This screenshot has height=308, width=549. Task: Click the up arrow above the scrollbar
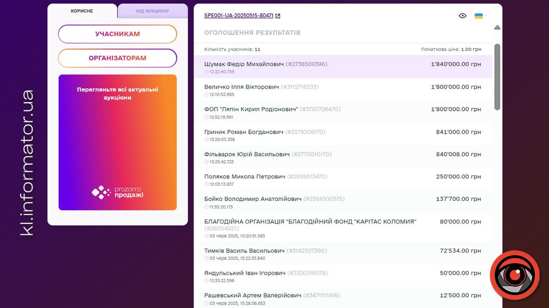[x=496, y=27]
